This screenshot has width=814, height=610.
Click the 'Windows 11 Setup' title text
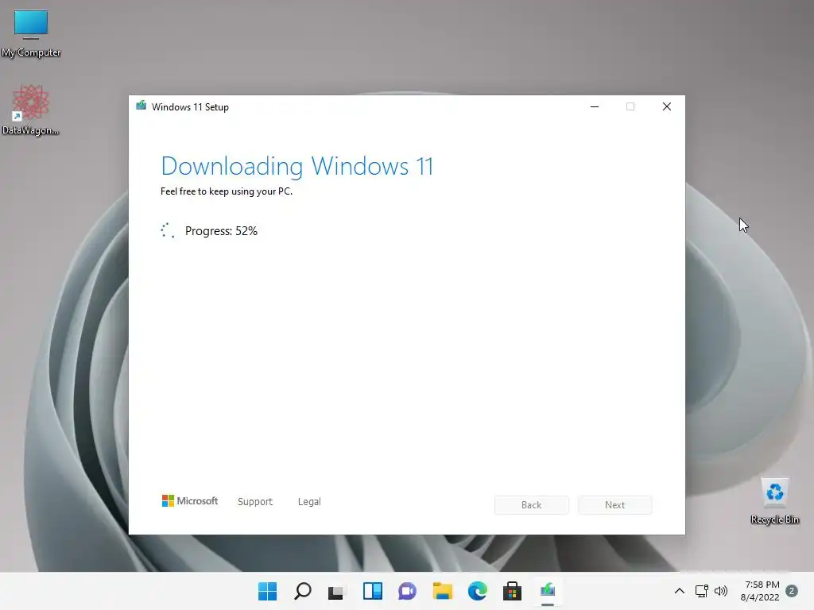click(x=190, y=107)
